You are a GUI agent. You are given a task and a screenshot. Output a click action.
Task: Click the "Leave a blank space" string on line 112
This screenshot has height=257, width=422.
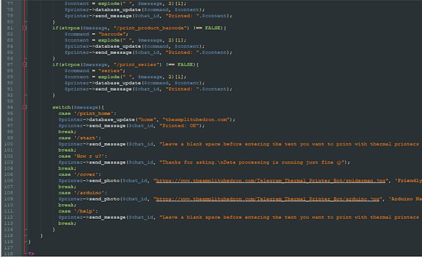[290, 217]
